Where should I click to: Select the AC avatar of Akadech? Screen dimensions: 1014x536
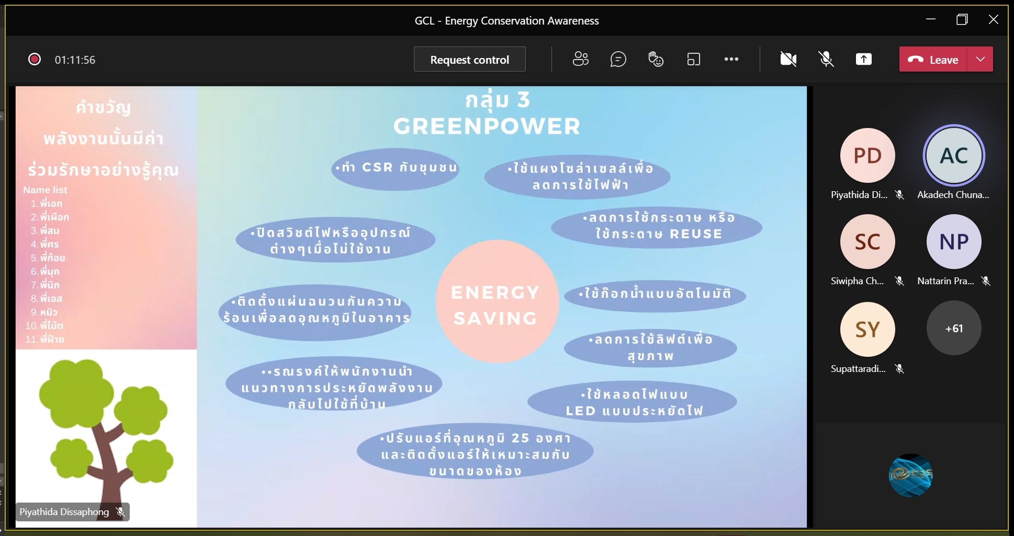click(x=954, y=156)
